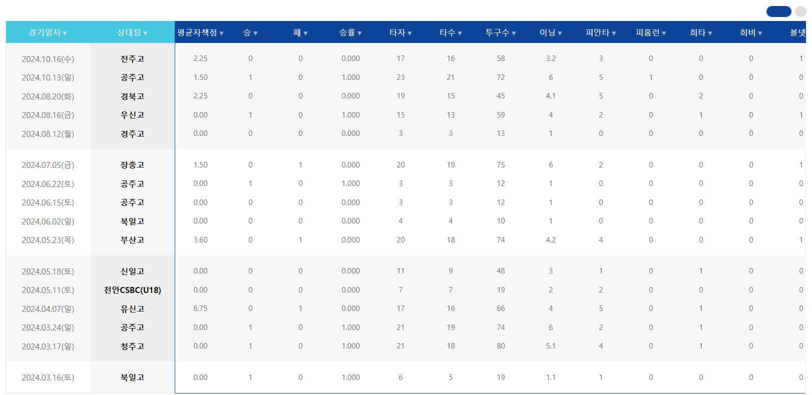Sort by the 이닝 column header
Image resolution: width=812 pixels, height=395 pixels.
(x=551, y=32)
